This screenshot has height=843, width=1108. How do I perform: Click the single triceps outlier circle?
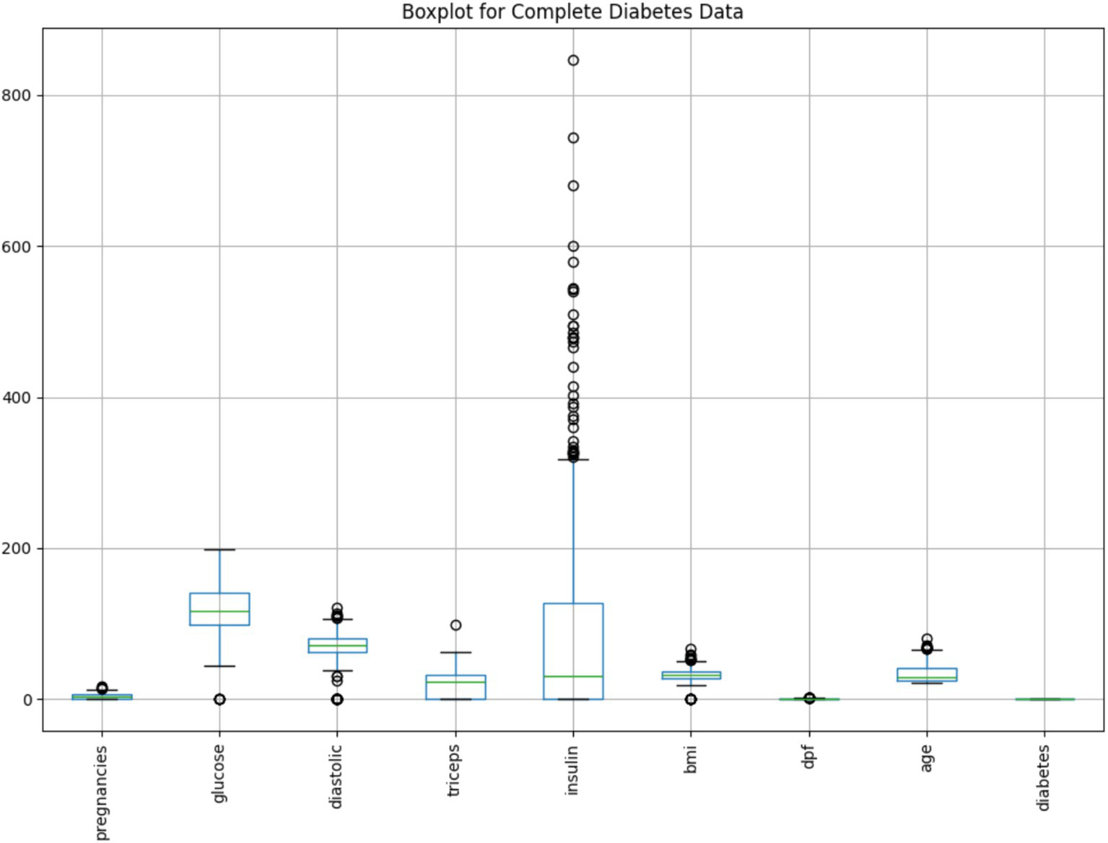(x=455, y=625)
